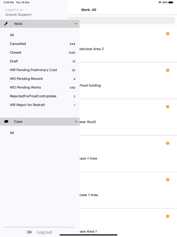
Task: Open WO Pending Rework list
Action: [26, 79]
